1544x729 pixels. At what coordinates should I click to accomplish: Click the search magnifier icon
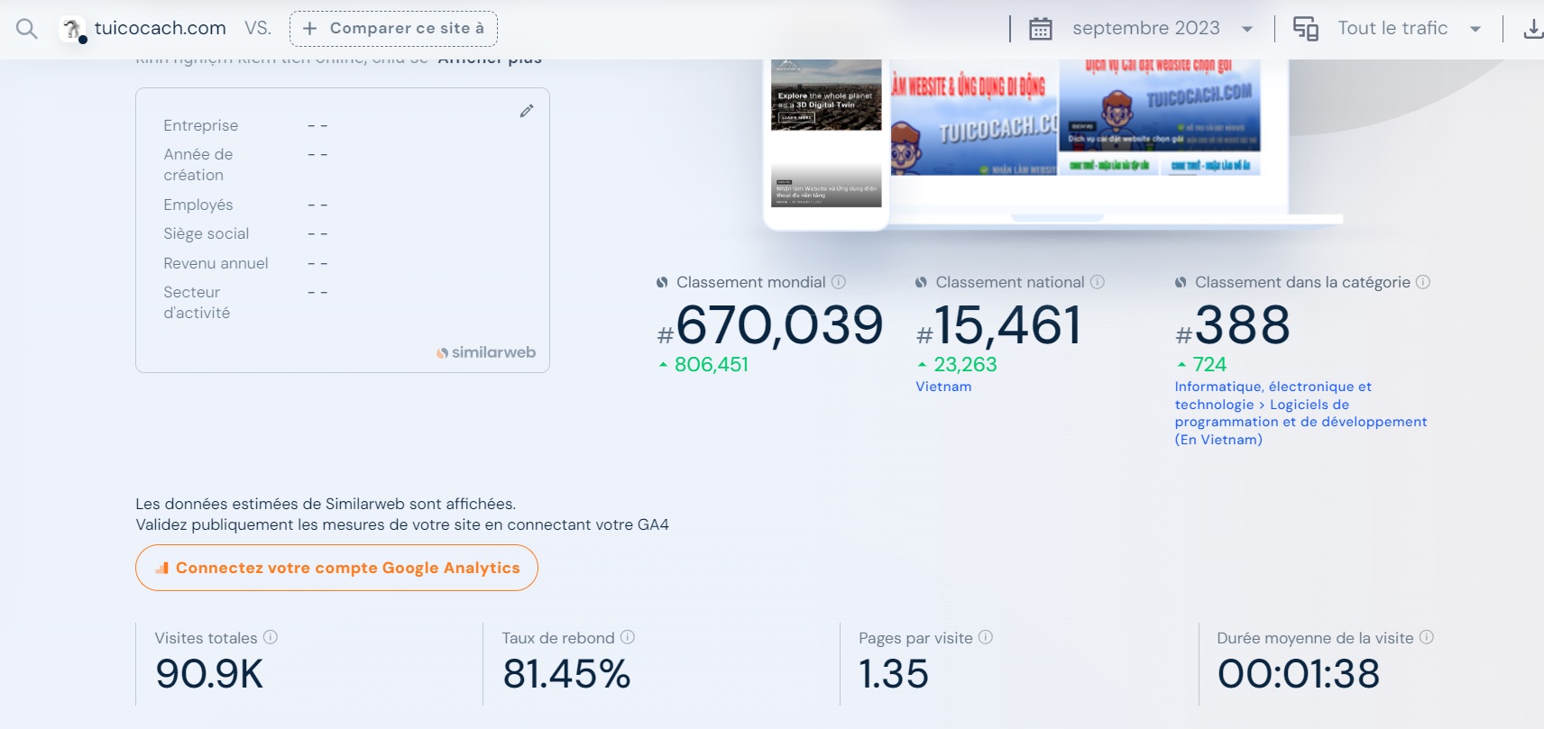point(27,29)
